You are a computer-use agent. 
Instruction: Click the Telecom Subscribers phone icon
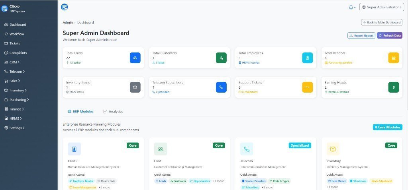[221, 87]
